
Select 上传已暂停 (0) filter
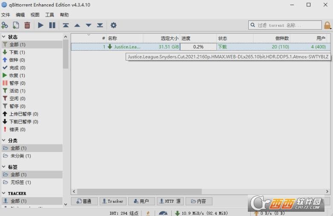(x=32, y=114)
